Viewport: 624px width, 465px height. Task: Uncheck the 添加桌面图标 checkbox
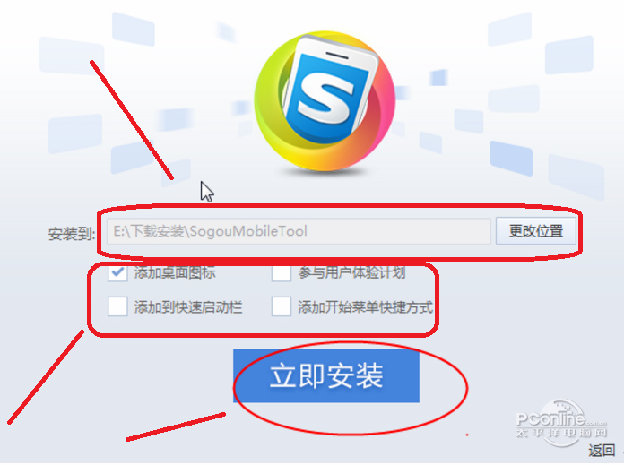pos(117,273)
